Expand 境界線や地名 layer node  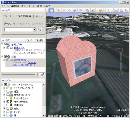[x=4, y=102]
